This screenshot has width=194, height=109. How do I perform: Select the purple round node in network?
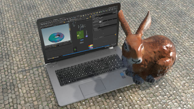(x=87, y=36)
